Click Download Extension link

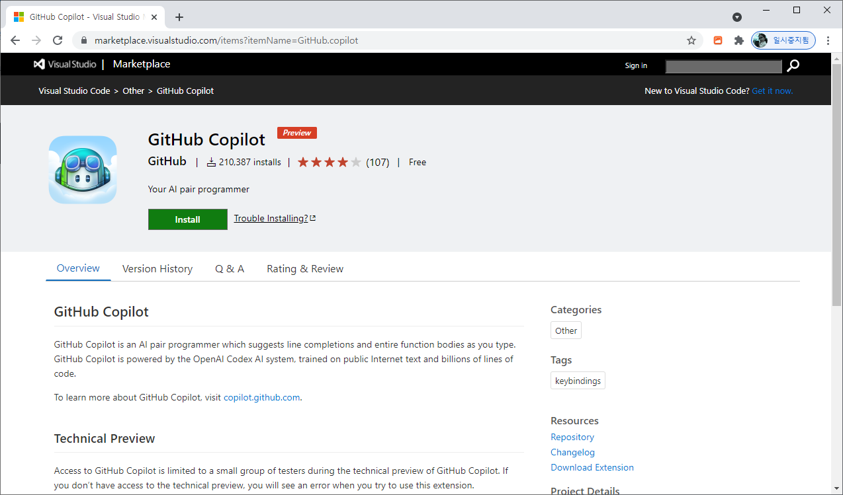tap(592, 467)
